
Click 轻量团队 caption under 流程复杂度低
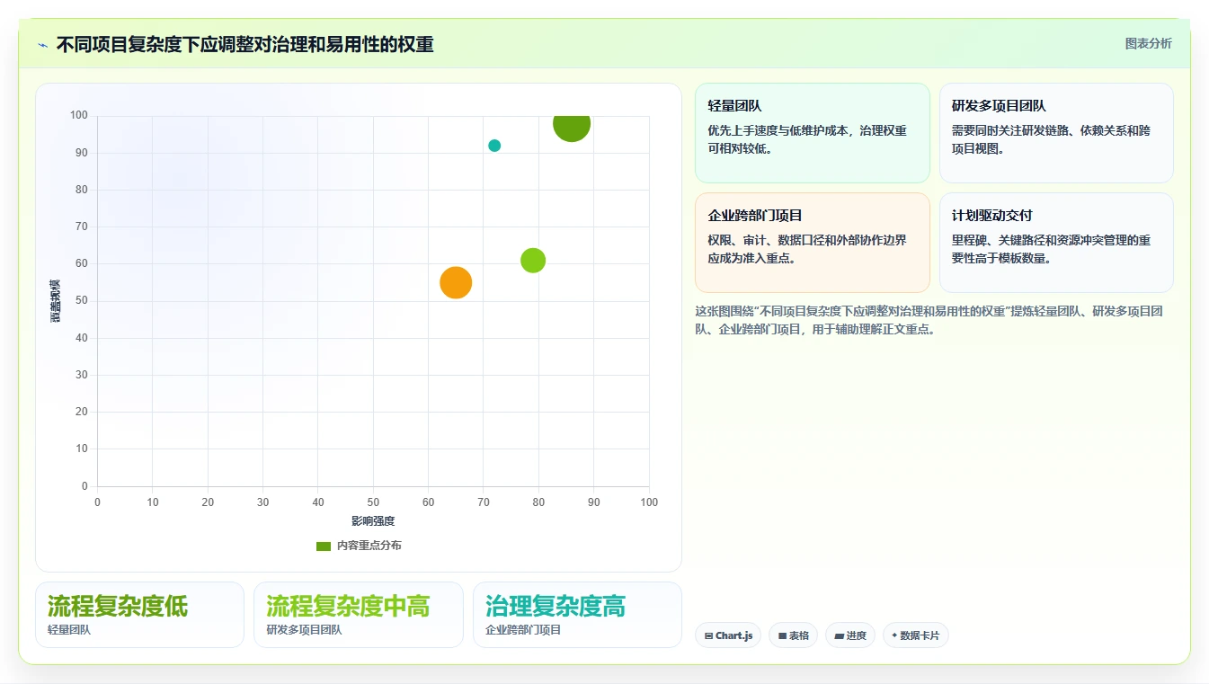coord(69,630)
